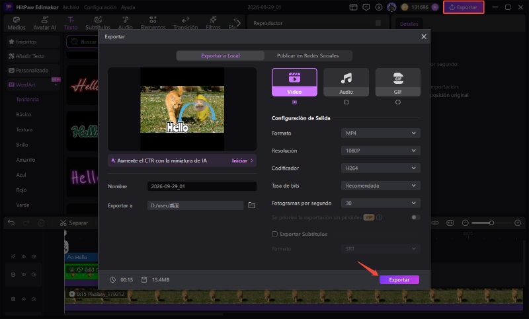
Task: Mute the Hello text track
Action: click(34, 256)
